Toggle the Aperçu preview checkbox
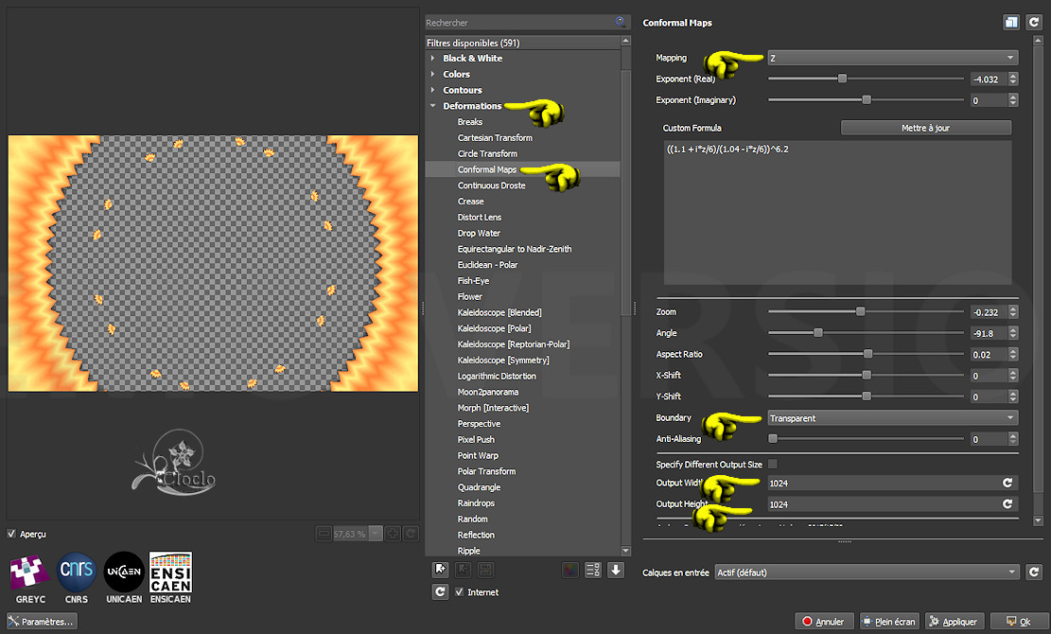 12,534
